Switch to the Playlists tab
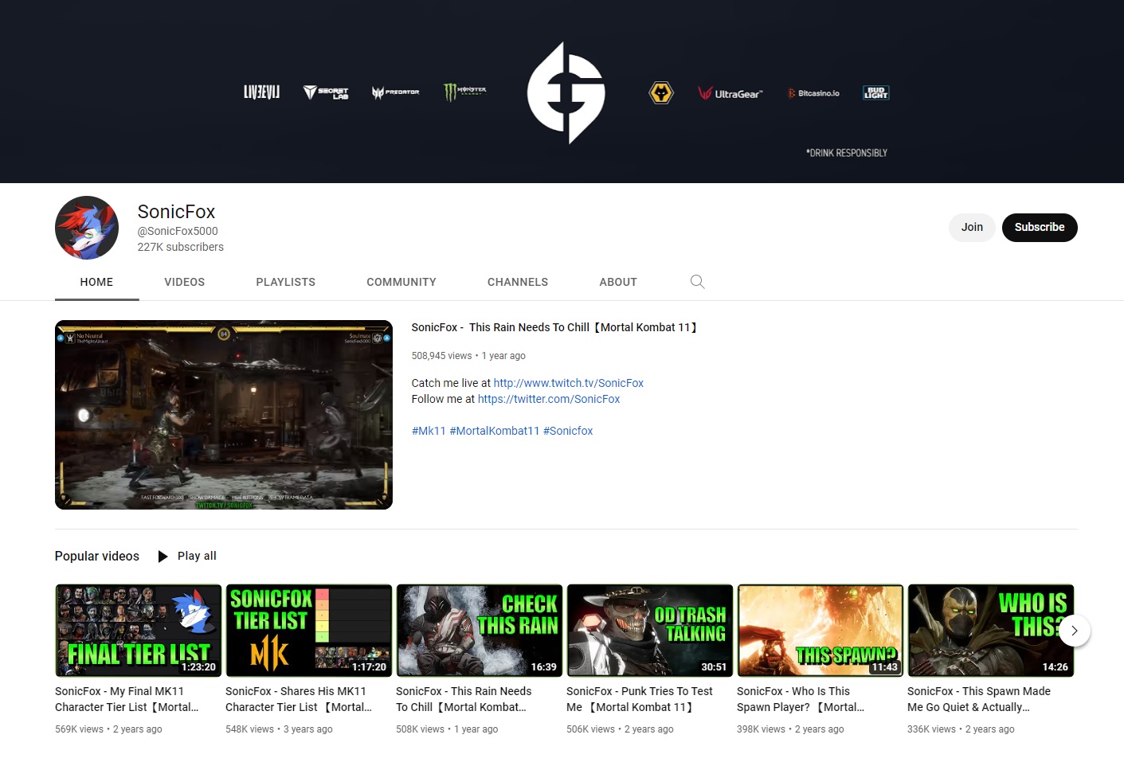Image resolution: width=1124 pixels, height=762 pixels. (x=285, y=282)
